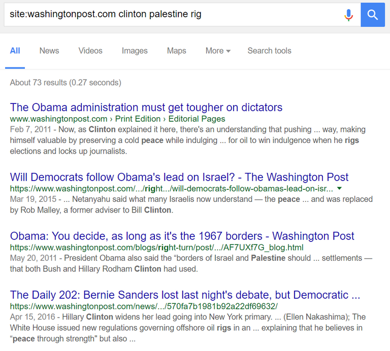Click the 'About 73 results' stats text
390x351 pixels.
(66, 83)
